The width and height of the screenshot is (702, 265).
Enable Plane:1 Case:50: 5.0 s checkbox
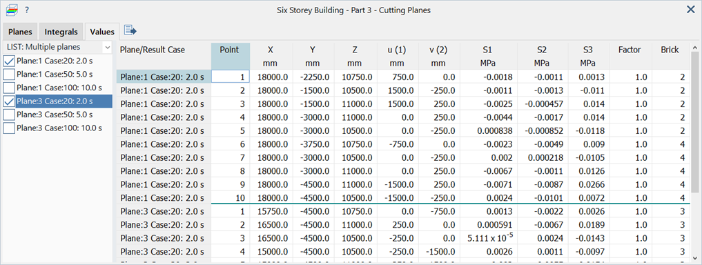9,75
